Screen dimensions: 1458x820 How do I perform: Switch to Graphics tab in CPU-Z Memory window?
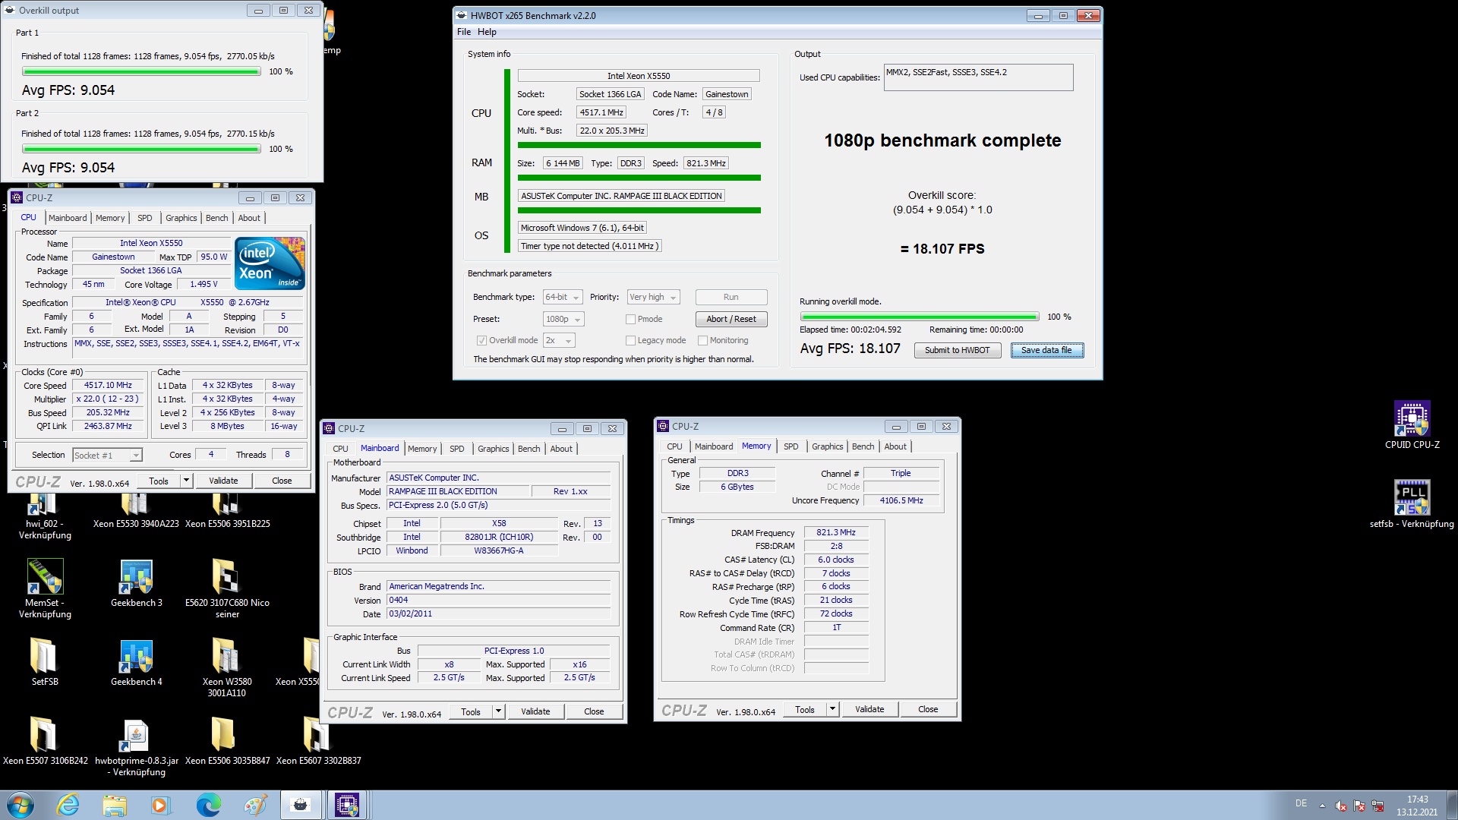point(827,446)
